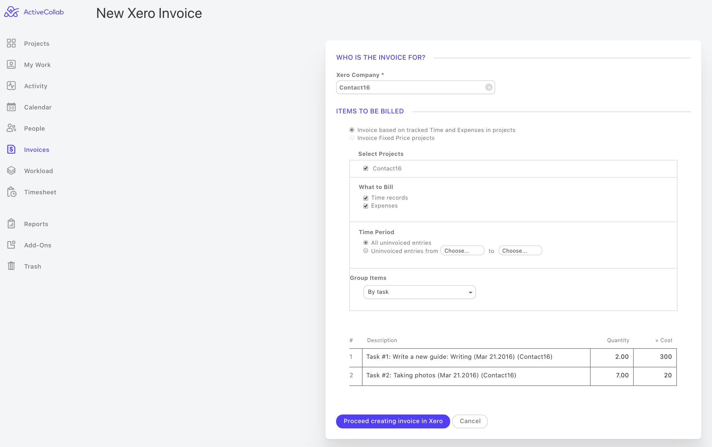Edit the Task #2 Taking photos description
712x447 pixels.
[x=476, y=376]
